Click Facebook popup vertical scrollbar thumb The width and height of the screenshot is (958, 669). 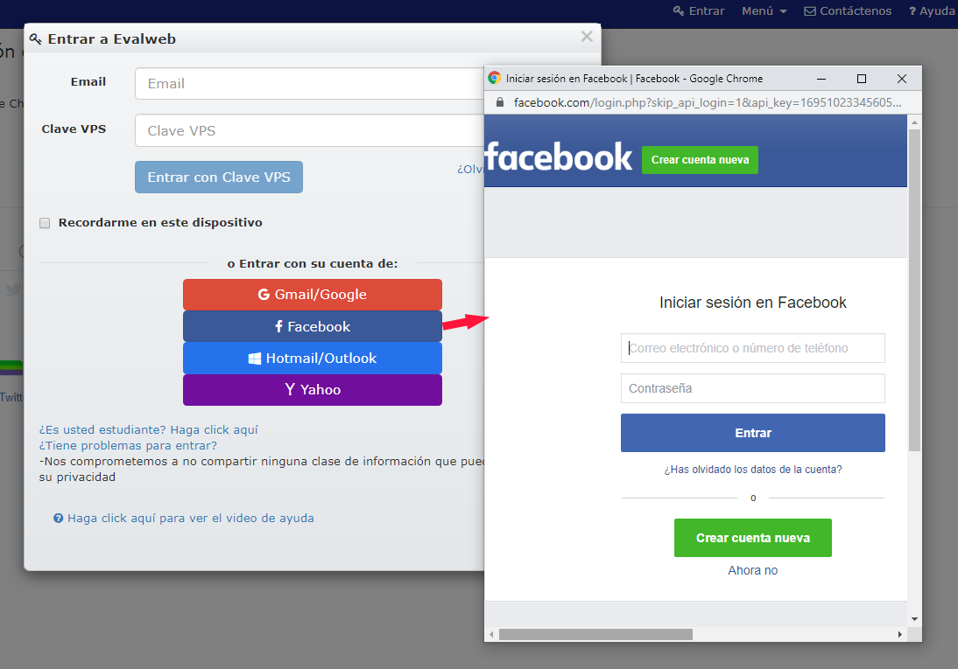click(x=914, y=290)
